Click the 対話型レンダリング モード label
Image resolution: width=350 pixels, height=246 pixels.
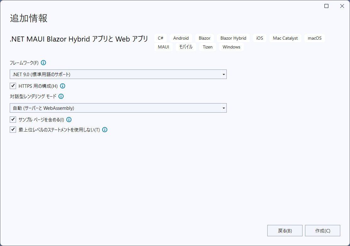click(x=33, y=97)
